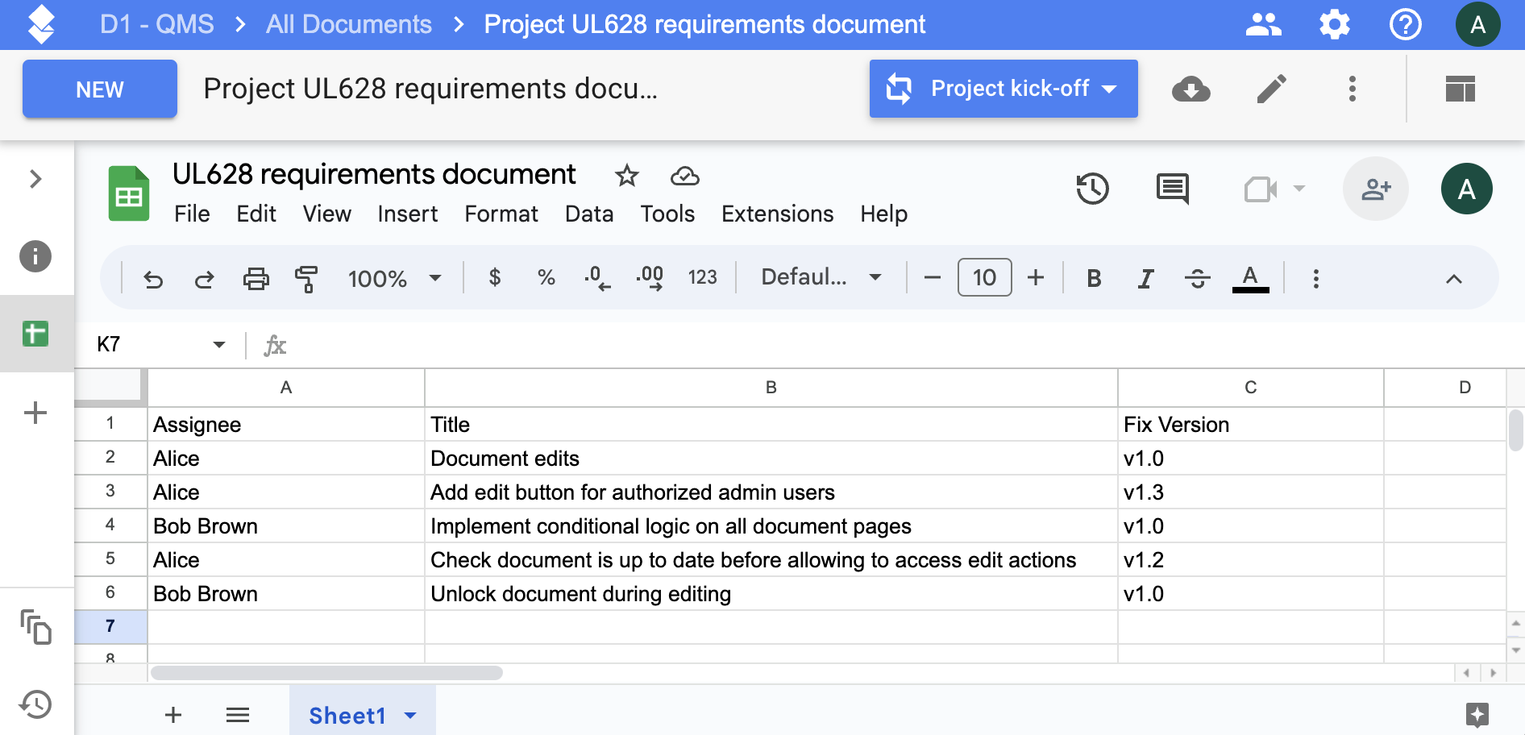Open the Default font dropdown
The width and height of the screenshot is (1525, 735).
point(821,277)
